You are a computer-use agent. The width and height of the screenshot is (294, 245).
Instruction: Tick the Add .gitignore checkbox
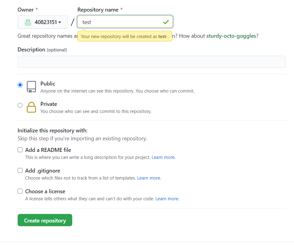[x=20, y=170]
